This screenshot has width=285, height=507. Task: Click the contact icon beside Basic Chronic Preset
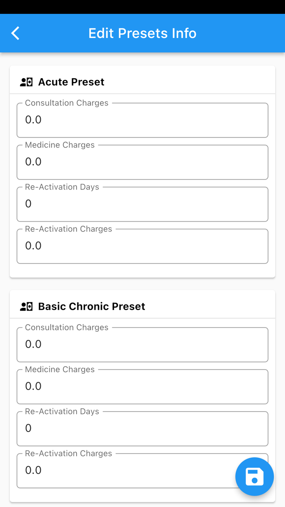click(26, 306)
